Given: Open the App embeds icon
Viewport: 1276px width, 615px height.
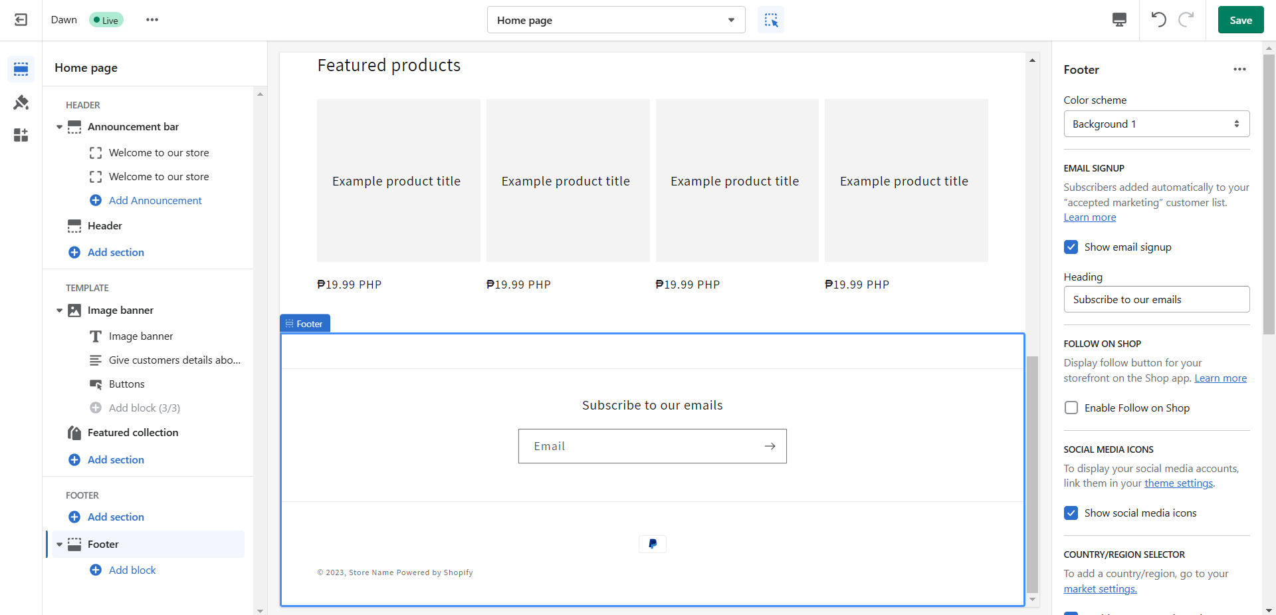Looking at the screenshot, I should click(x=21, y=136).
